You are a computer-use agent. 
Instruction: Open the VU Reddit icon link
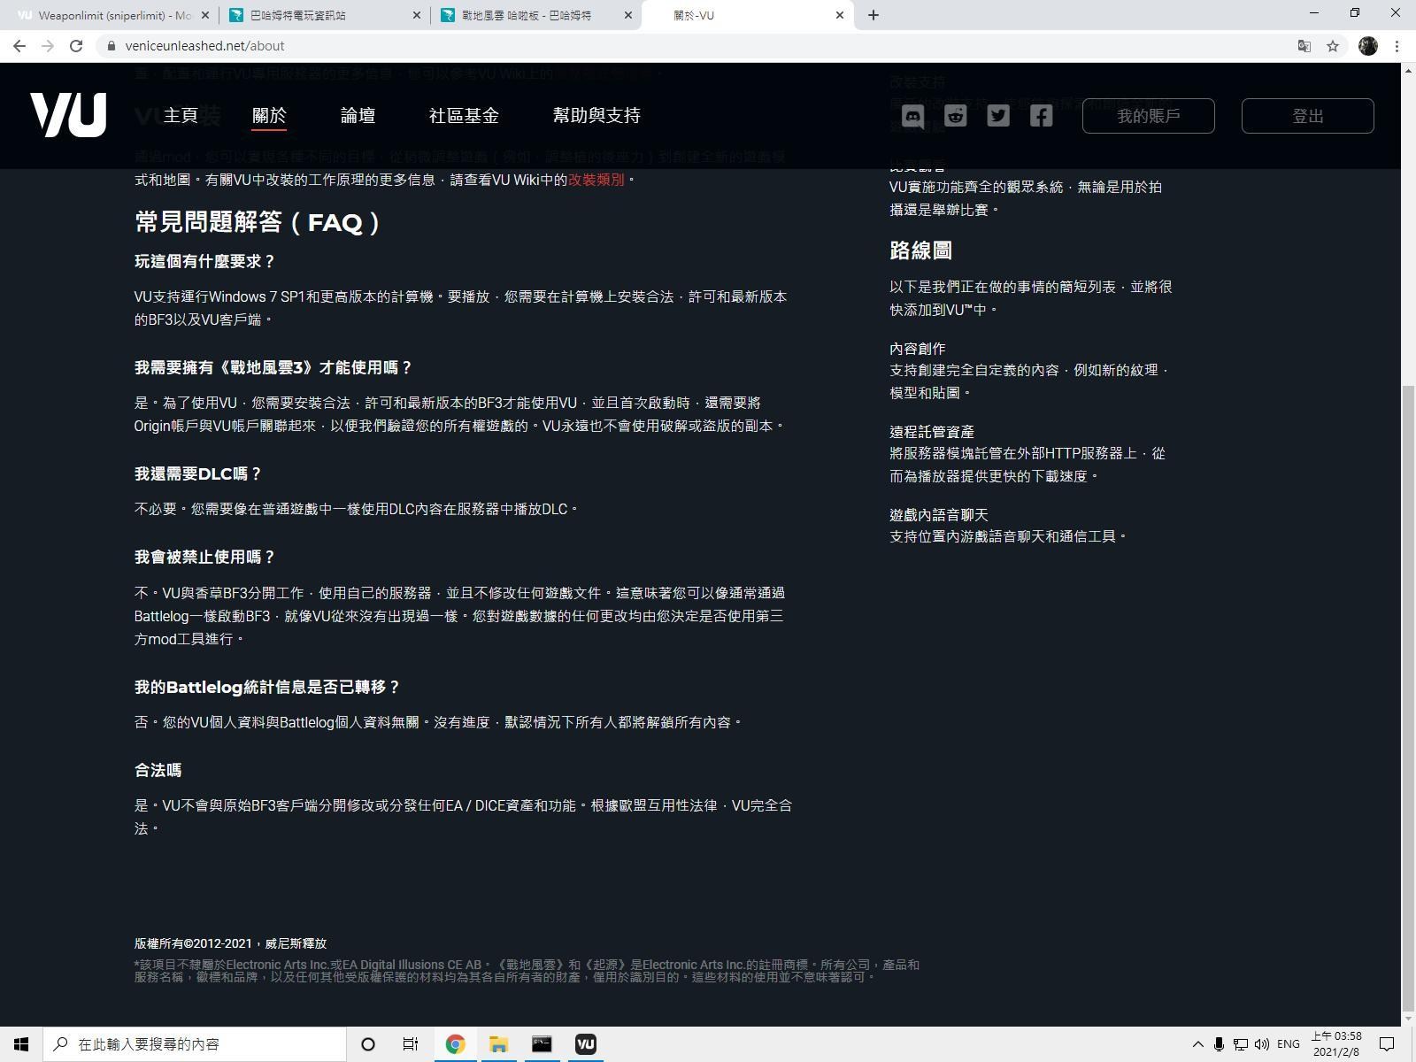tap(955, 116)
